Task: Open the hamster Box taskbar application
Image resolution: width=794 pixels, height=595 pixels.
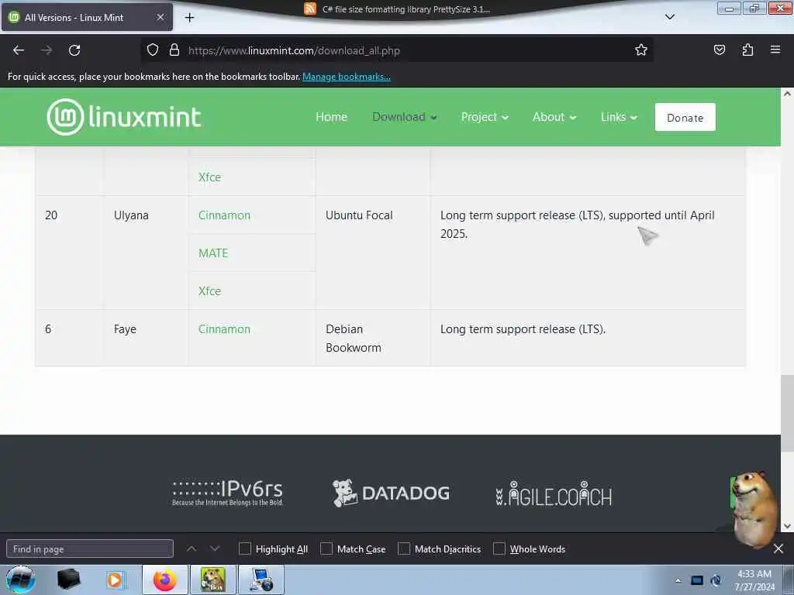Action: 212,580
